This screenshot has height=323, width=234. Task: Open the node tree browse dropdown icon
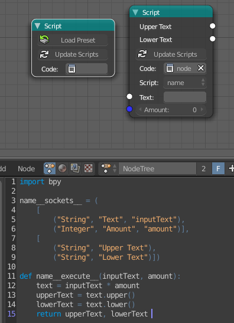[109, 168]
